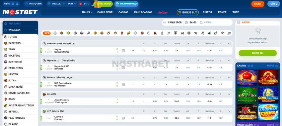
Task: Filter events by ice hockey puck icon
Action: (82, 33)
